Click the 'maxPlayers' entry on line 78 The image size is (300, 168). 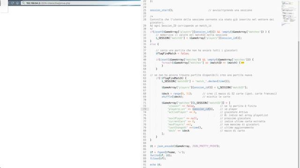point(180,125)
